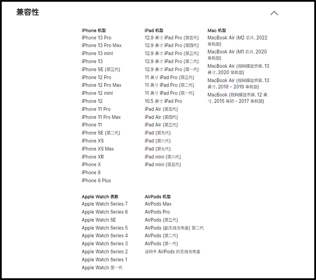Click 'iPad mini (第五代)' entry
The width and height of the screenshot is (316, 280).
(163, 164)
